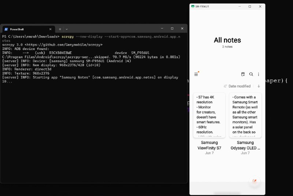
Task: Close the SM-F956U1 scrcpy window
Action: (x=260, y=7)
